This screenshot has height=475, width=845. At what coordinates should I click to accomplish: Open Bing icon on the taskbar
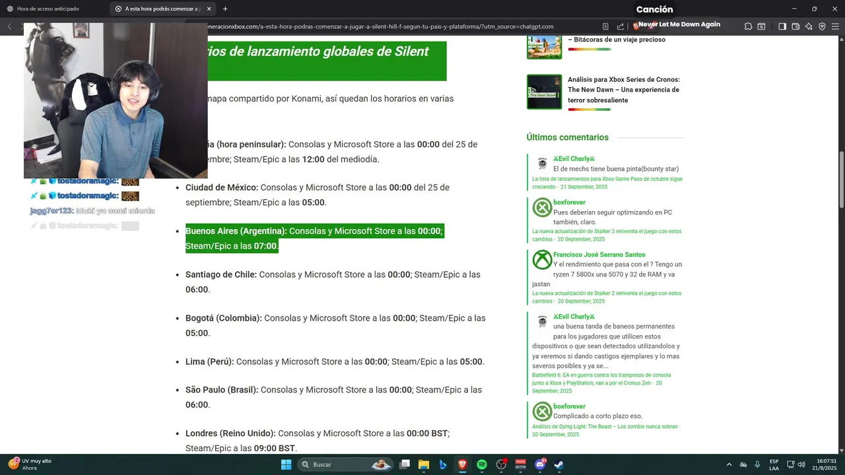click(443, 464)
